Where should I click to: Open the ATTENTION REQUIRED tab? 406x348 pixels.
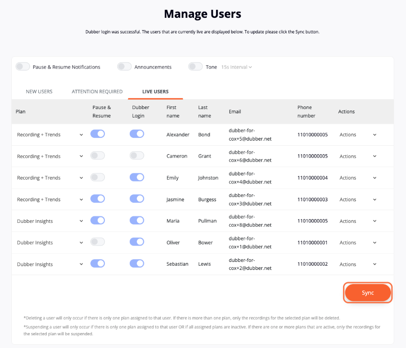97,92
